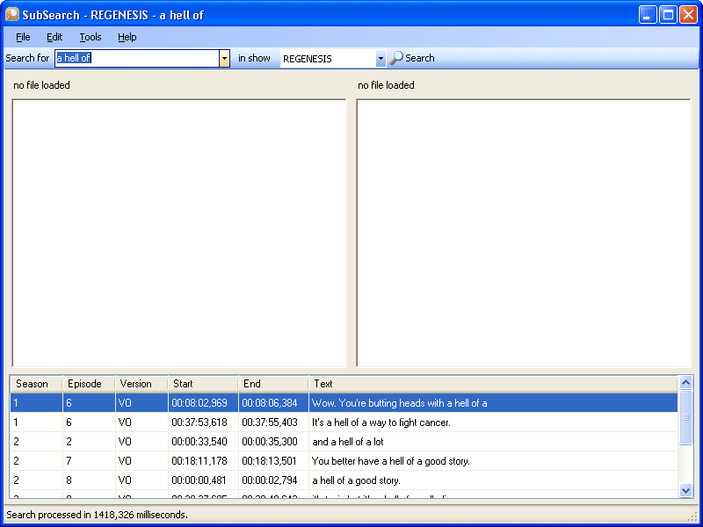Image resolution: width=703 pixels, height=527 pixels.
Task: Select row 'You better have a hell of a good story.'
Action: pos(391,461)
